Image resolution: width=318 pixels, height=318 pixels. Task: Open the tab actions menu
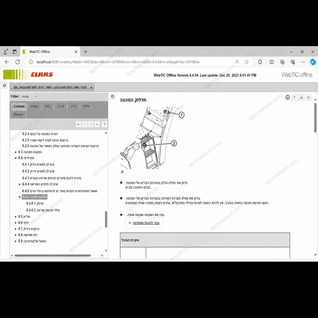pyautogui.click(x=15, y=52)
